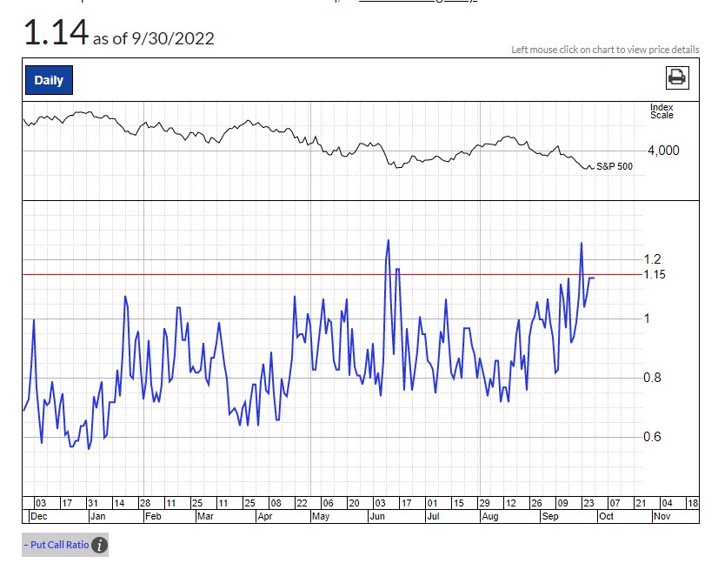Click the Mar month label on timeline
Image resolution: width=718 pixels, height=570 pixels.
pyautogui.click(x=206, y=516)
